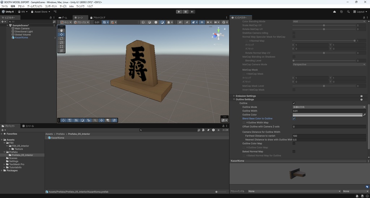Viewport: 370px width, 198px height.
Task: Toggle scene audio button
Action: pos(187,22)
